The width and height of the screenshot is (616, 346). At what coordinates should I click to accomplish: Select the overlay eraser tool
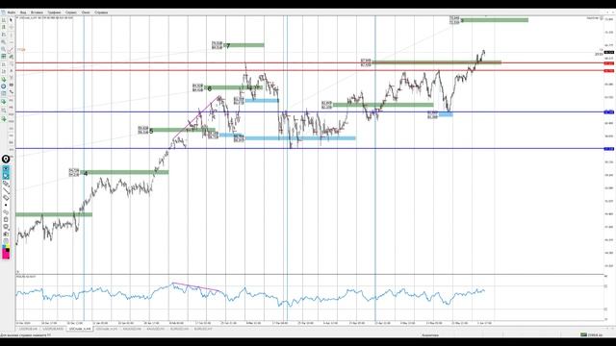pos(6,198)
